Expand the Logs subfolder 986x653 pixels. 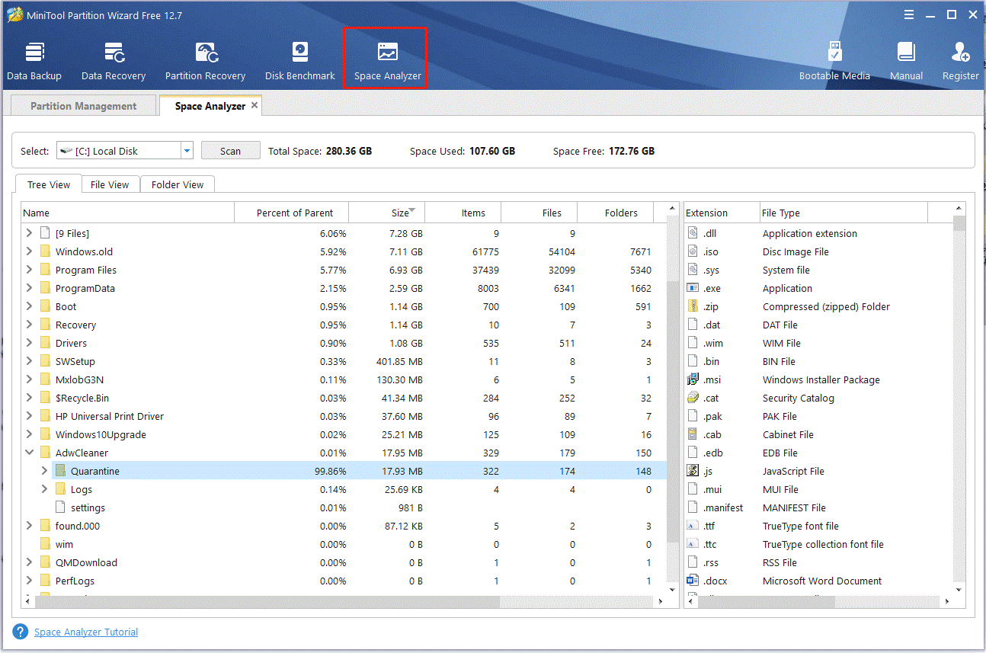(44, 489)
